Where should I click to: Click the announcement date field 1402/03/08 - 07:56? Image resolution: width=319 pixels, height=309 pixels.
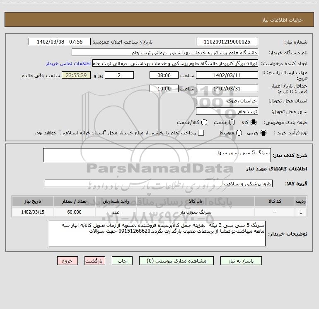click(x=60, y=41)
